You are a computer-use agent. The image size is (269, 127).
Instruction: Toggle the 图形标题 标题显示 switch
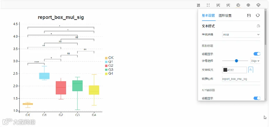tap(257, 54)
